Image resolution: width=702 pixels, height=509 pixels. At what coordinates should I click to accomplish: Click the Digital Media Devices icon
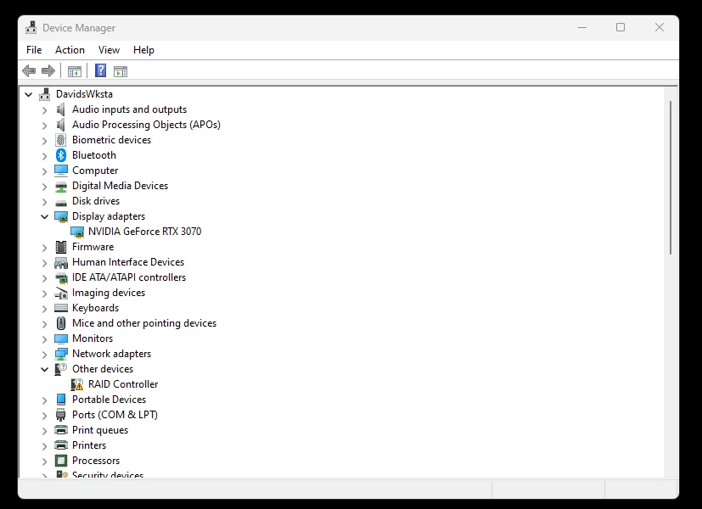(x=61, y=186)
